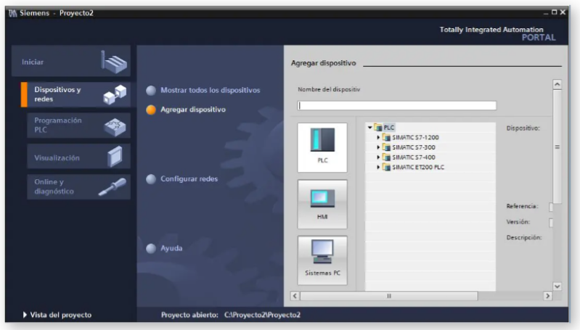Open the Iniciar portal tab

[x=71, y=62]
